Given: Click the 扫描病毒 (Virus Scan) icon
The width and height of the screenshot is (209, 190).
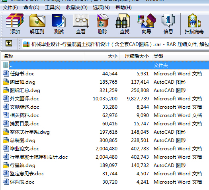Looking at the screenshot, I should [x=194, y=21].
